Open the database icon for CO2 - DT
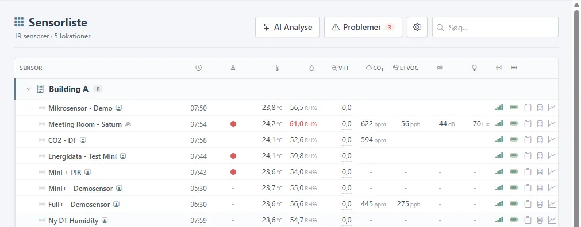The width and height of the screenshot is (581, 227). [540, 140]
